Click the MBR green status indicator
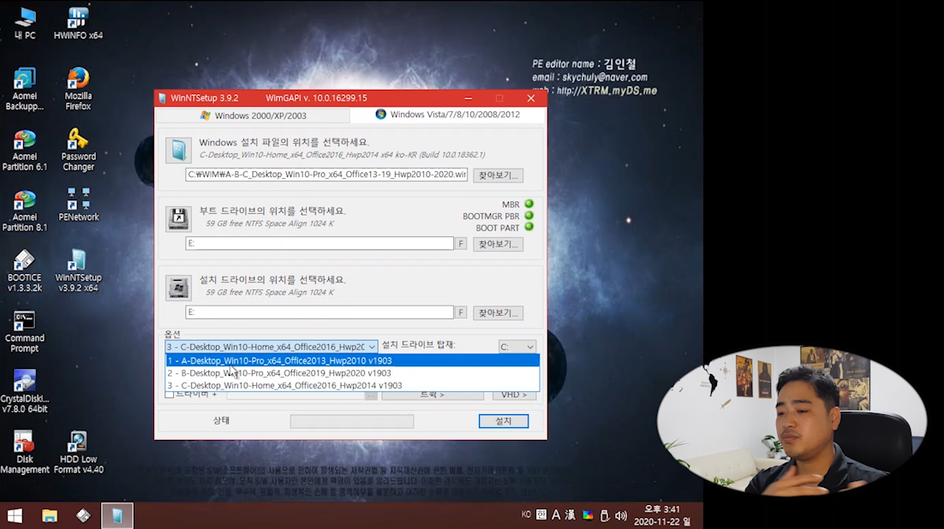This screenshot has height=529, width=944. [x=529, y=204]
